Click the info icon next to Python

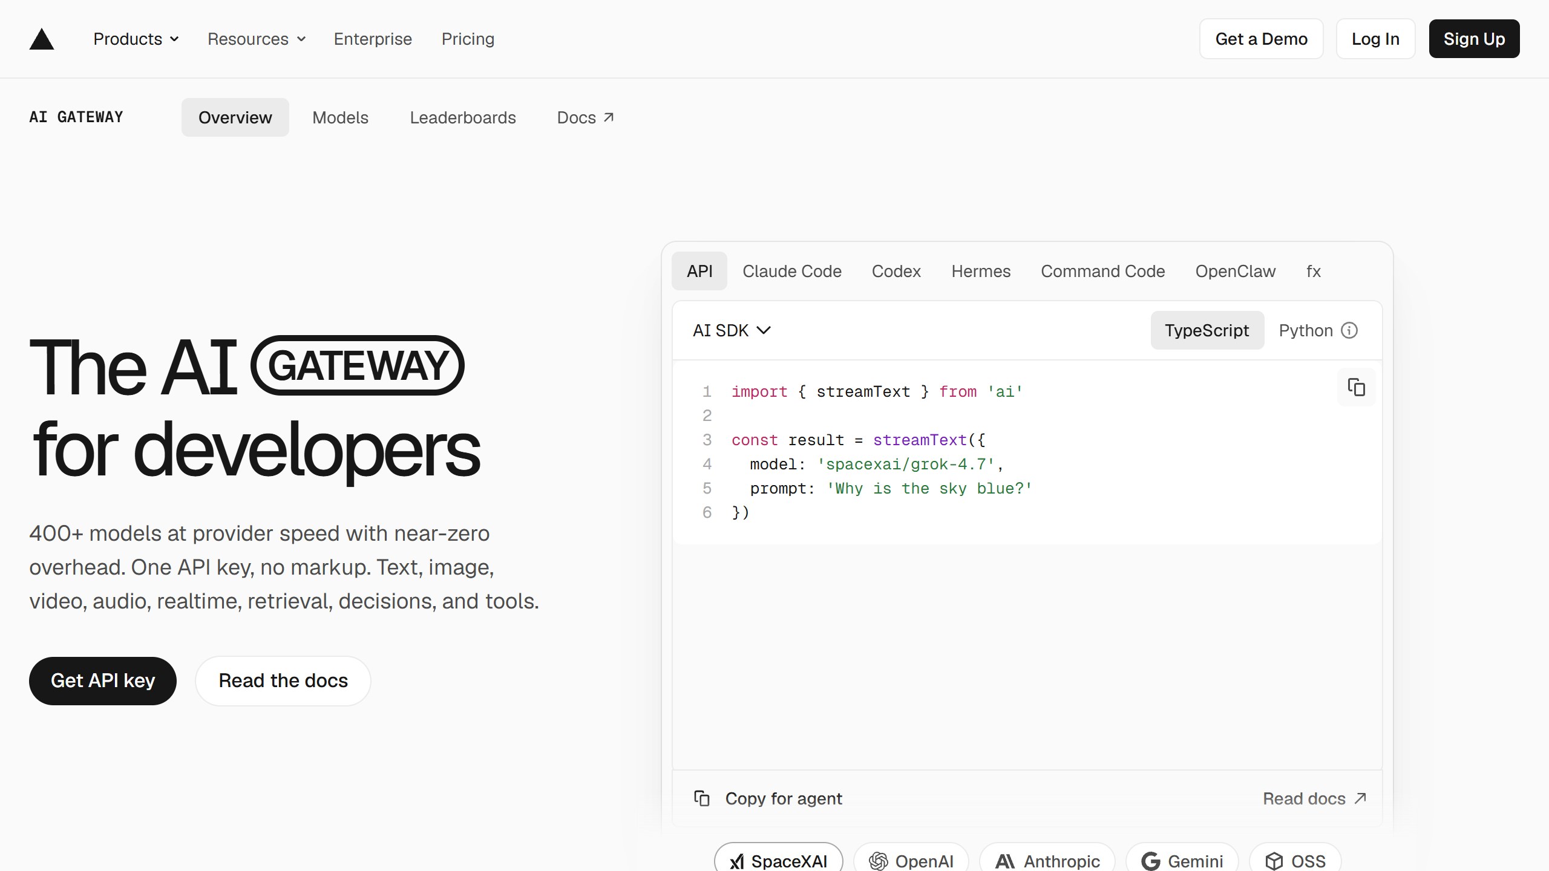(1349, 330)
